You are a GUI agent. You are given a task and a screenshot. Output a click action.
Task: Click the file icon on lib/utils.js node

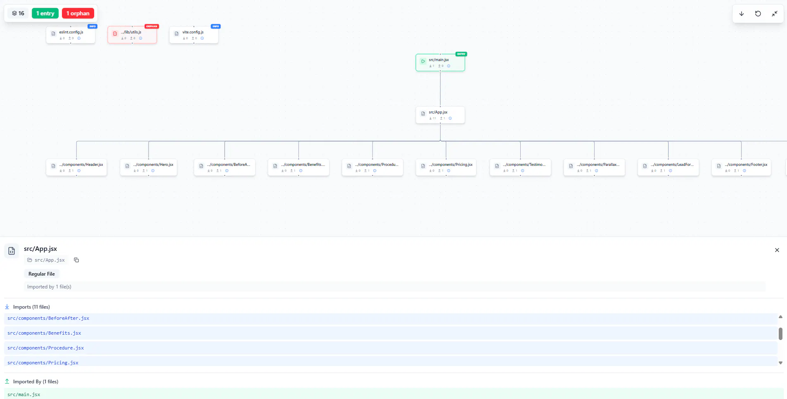click(115, 34)
